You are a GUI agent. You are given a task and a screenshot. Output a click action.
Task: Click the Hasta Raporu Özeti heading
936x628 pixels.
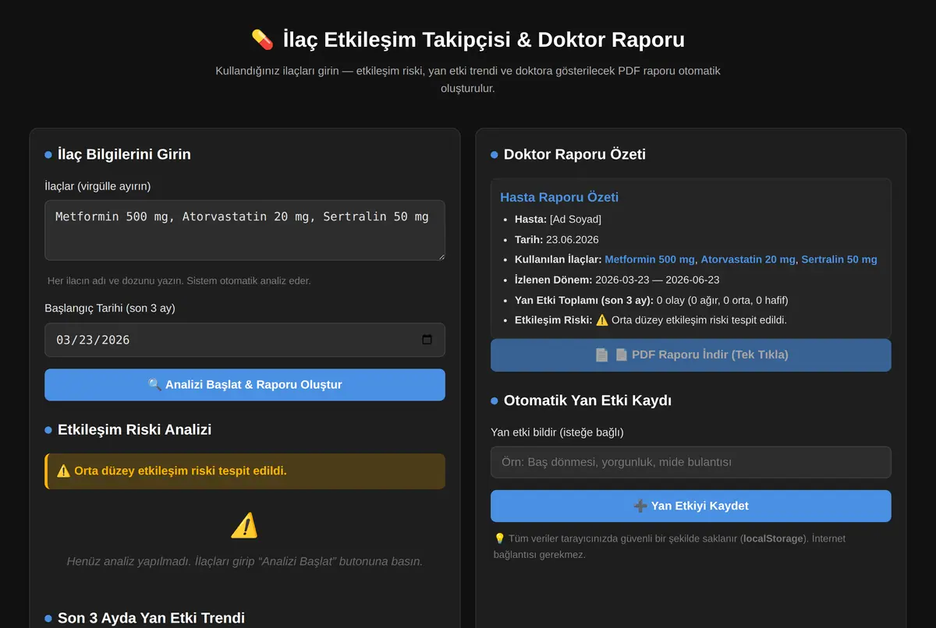tap(559, 197)
